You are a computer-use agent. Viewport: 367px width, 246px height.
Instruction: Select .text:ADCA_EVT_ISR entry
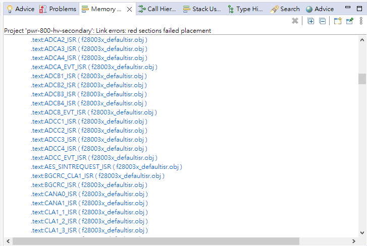click(94, 67)
